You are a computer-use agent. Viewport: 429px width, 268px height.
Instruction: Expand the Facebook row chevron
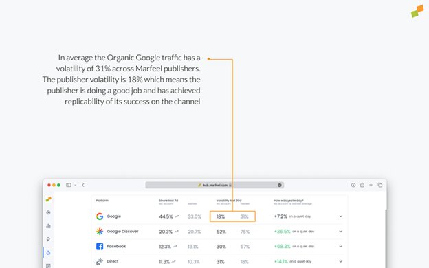(x=340, y=247)
